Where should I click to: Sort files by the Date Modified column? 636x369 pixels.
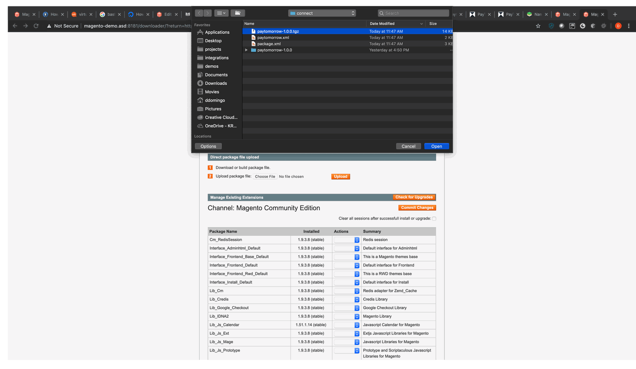click(x=396, y=24)
